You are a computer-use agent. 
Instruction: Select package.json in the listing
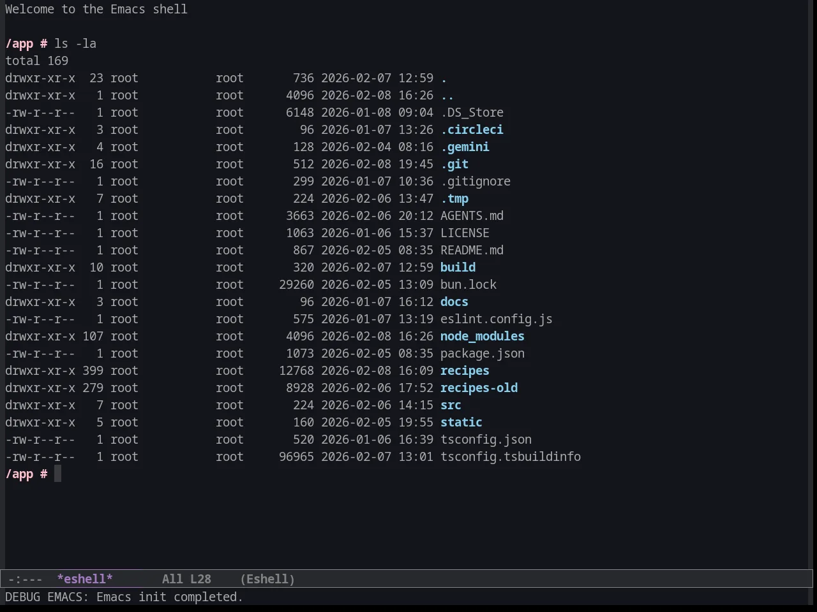[x=483, y=353]
